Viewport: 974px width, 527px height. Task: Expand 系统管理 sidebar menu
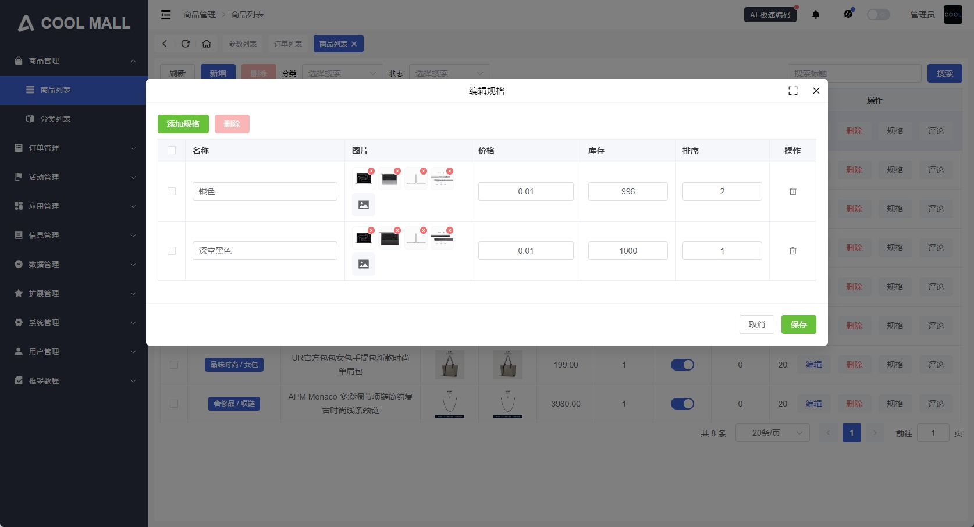point(74,323)
